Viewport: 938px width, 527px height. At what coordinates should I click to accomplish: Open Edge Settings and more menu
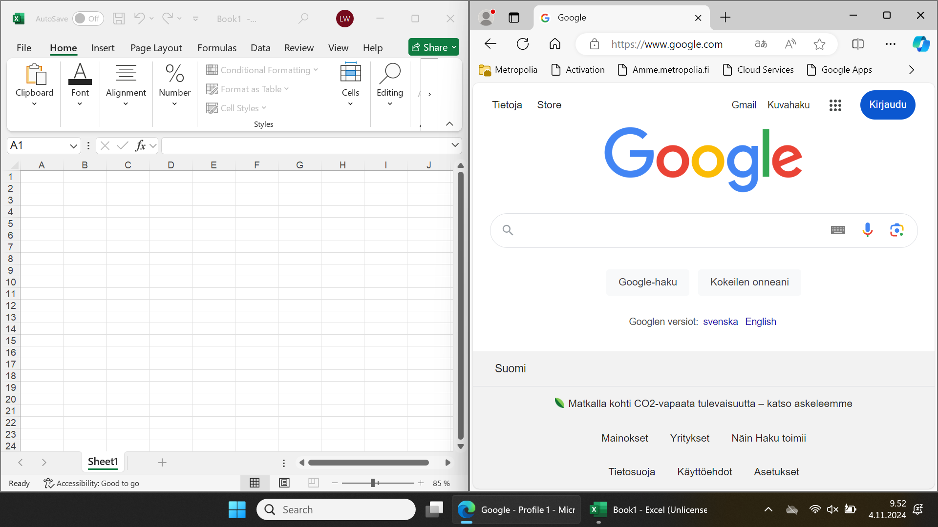(x=891, y=44)
